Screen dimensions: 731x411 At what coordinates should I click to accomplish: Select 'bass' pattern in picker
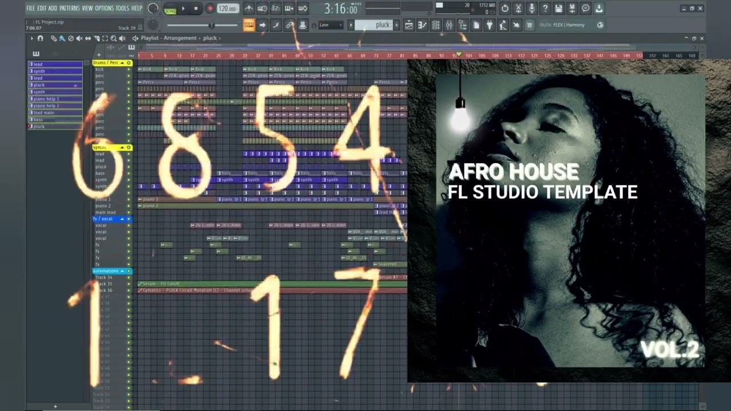click(55, 119)
